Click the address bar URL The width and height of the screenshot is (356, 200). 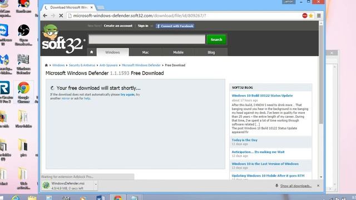pyautogui.click(x=140, y=16)
